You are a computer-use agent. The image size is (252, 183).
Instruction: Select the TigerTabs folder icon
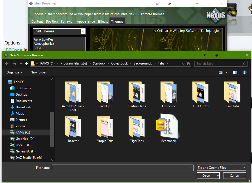(x=137, y=127)
